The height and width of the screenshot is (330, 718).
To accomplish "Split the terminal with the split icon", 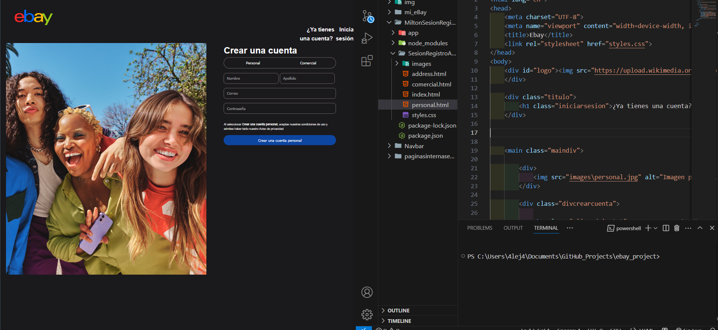I will coord(666,228).
